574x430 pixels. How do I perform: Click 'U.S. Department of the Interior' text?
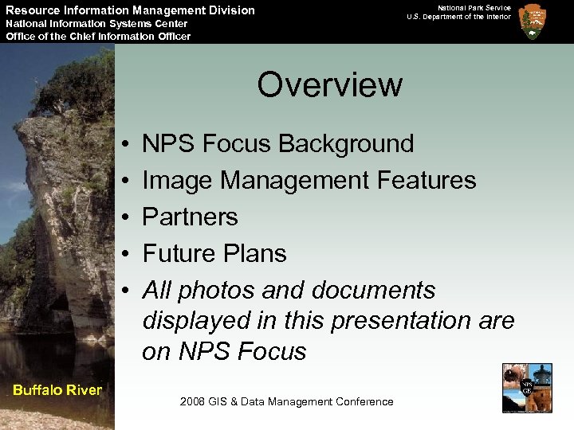click(x=458, y=17)
